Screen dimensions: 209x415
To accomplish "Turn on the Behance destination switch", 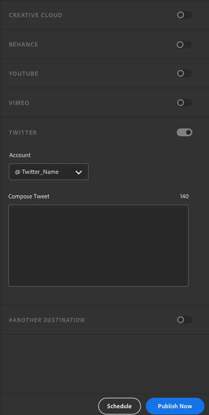I will click(x=185, y=44).
